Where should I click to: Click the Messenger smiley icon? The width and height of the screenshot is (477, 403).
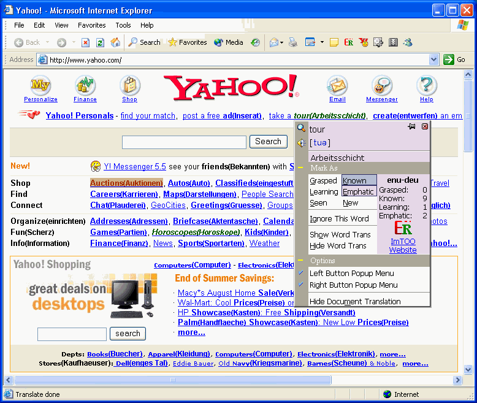click(x=382, y=85)
